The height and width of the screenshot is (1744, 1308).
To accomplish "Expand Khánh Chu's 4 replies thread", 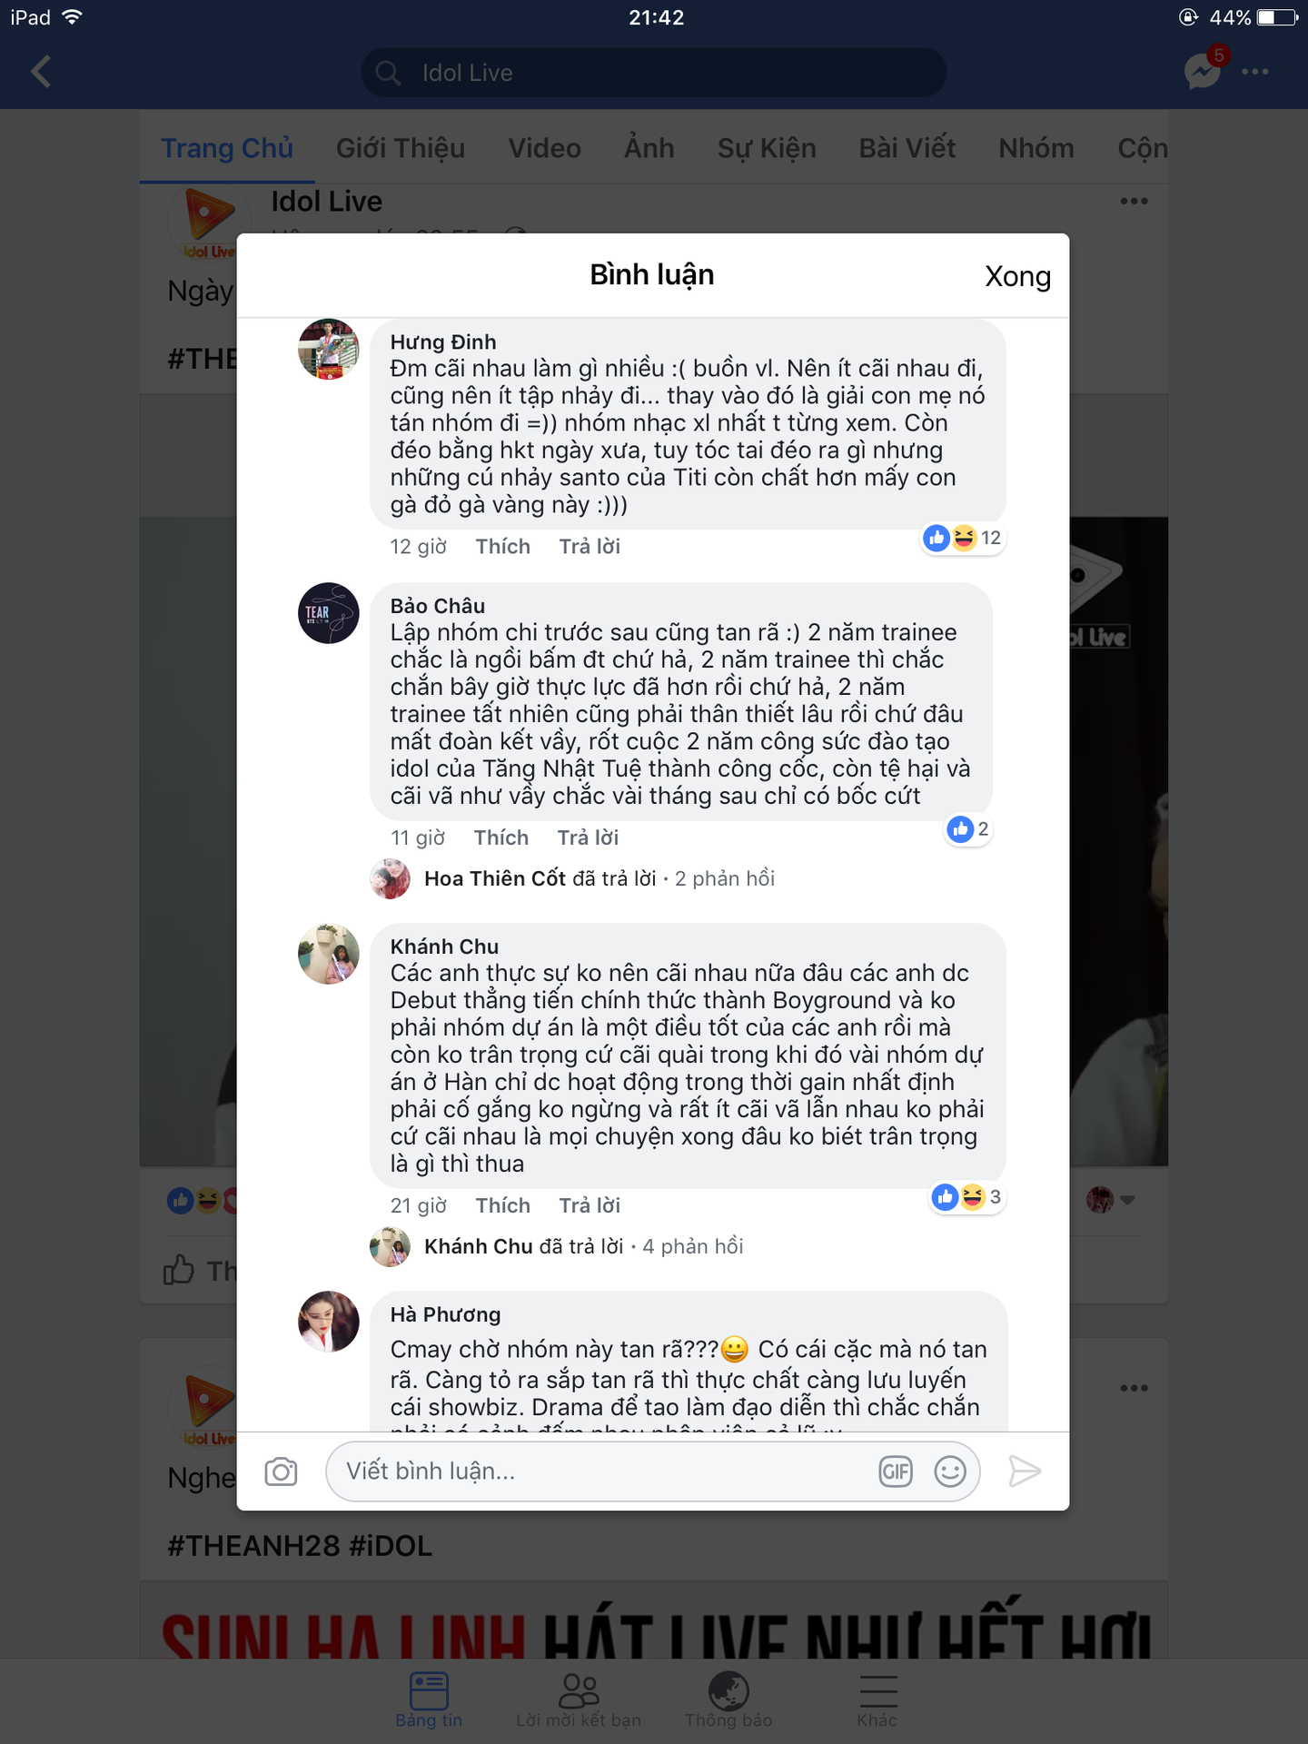I will (584, 1246).
